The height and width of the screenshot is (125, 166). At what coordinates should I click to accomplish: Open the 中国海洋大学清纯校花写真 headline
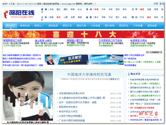(x=89, y=74)
